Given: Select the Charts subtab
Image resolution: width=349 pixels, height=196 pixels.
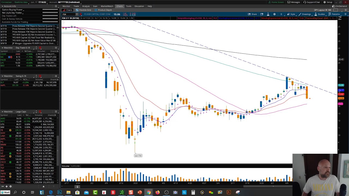Looking at the screenshot, I should 68,10.
